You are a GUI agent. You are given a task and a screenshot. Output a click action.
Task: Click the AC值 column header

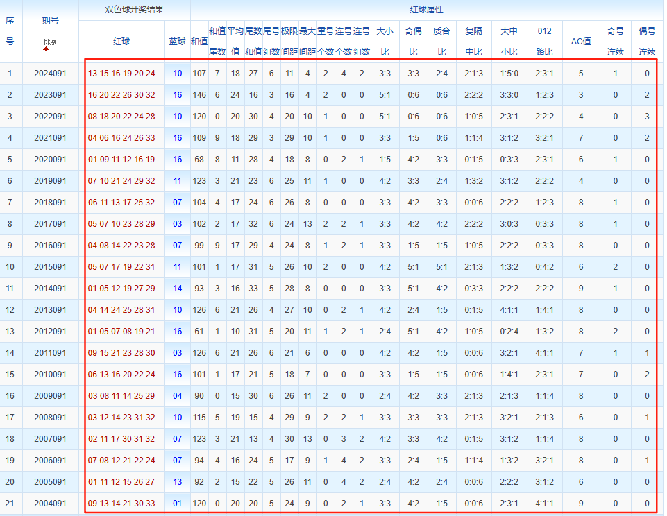(581, 41)
